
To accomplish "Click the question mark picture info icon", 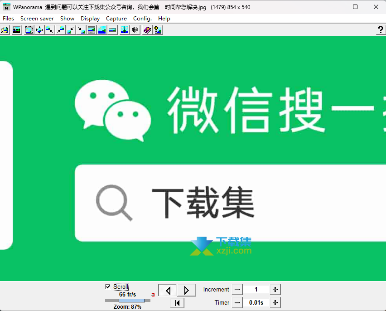I will (x=158, y=30).
